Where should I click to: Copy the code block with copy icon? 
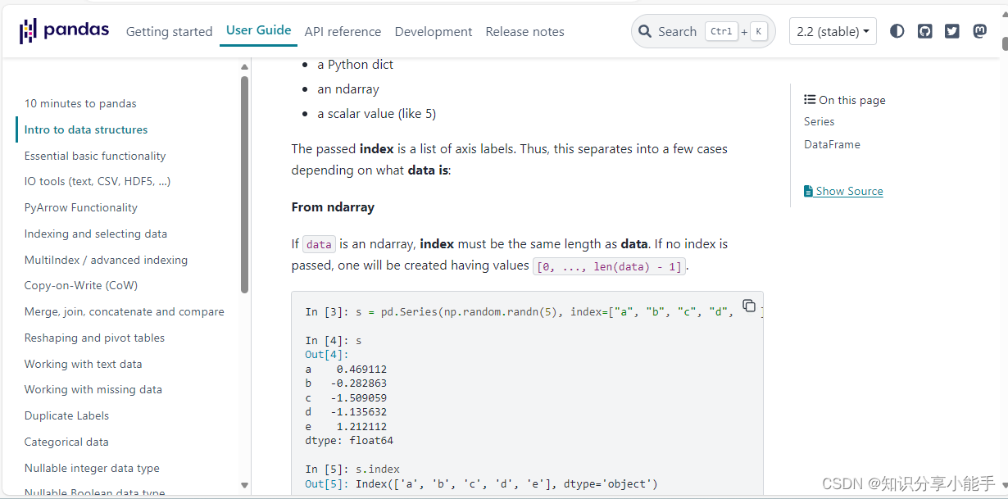tap(749, 306)
